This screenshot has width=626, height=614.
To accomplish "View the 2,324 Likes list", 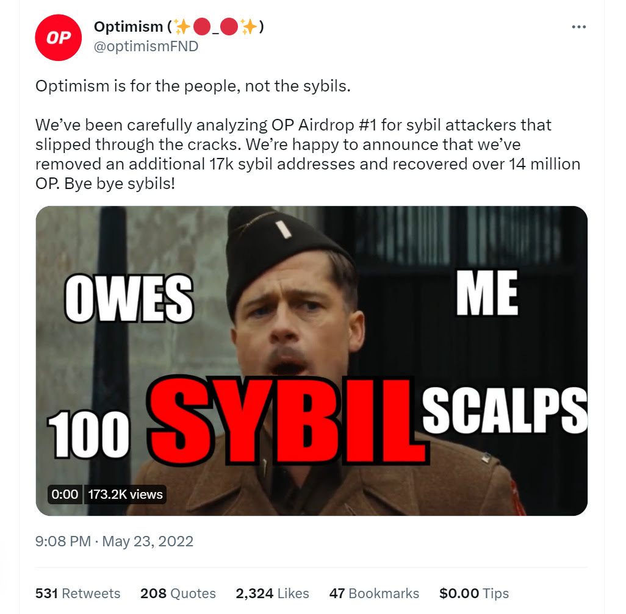I will tap(272, 593).
